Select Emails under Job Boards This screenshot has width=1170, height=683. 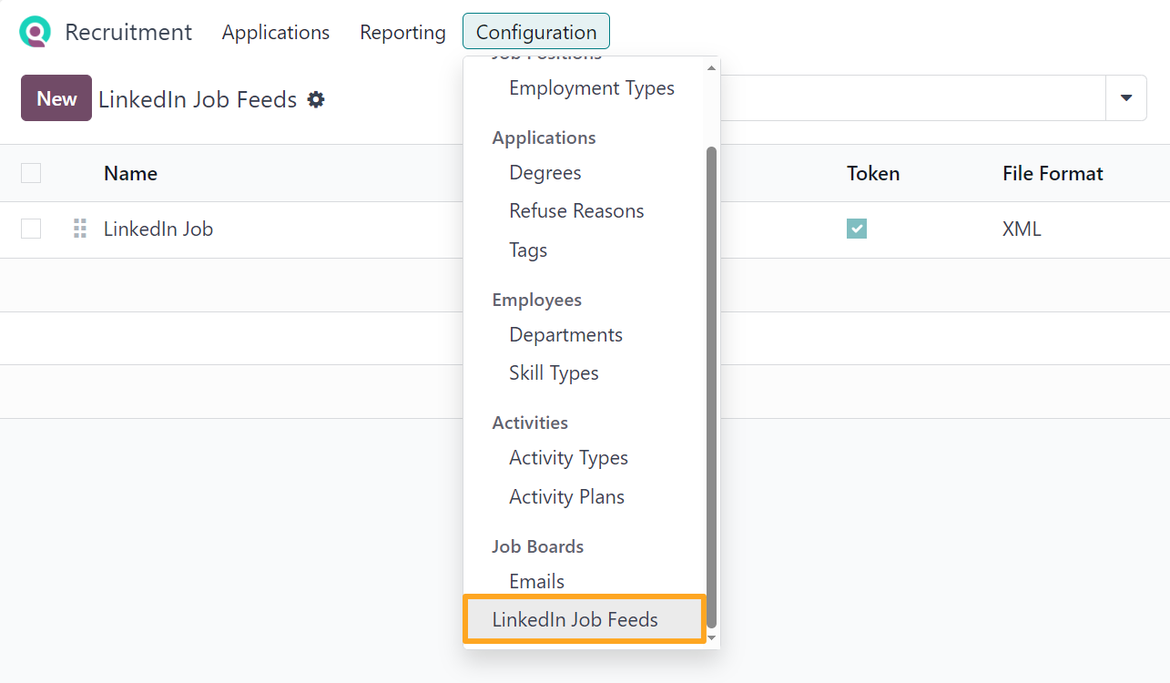(536, 581)
